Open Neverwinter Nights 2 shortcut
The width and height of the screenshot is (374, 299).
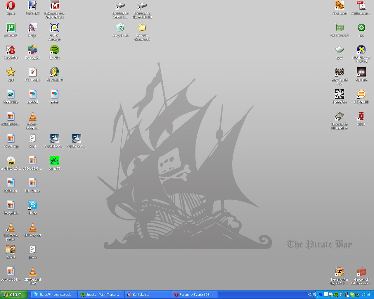(x=339, y=276)
